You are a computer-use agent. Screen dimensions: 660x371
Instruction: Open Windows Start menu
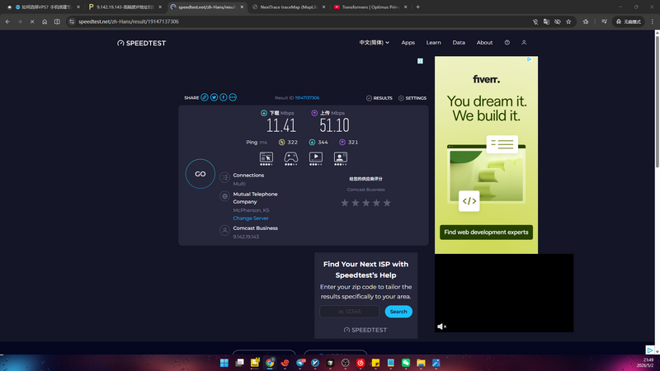[224, 363]
